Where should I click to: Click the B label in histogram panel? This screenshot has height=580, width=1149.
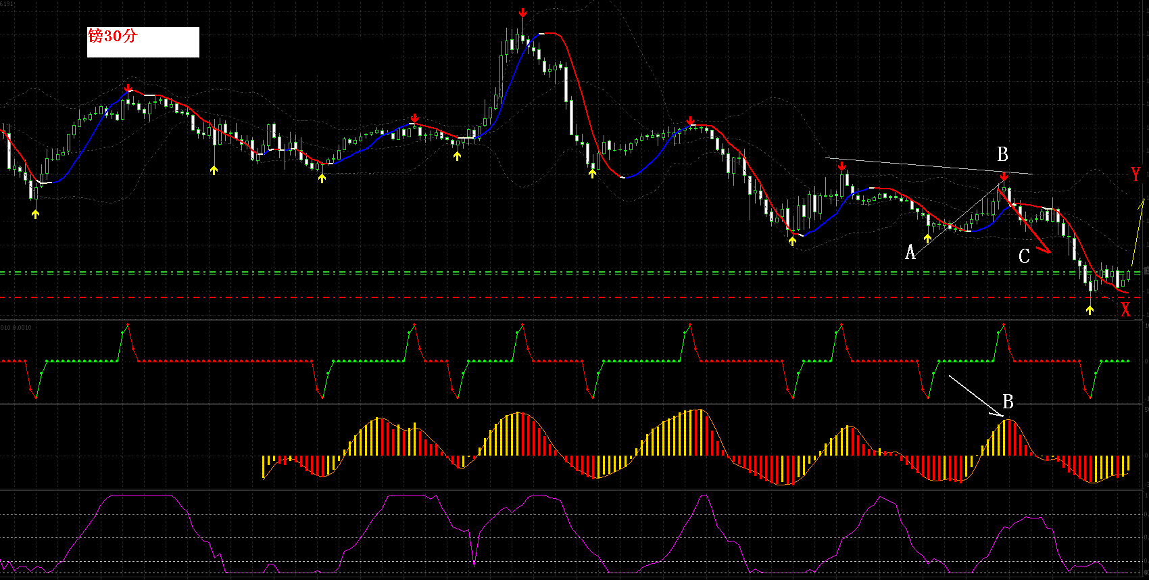tap(1008, 402)
